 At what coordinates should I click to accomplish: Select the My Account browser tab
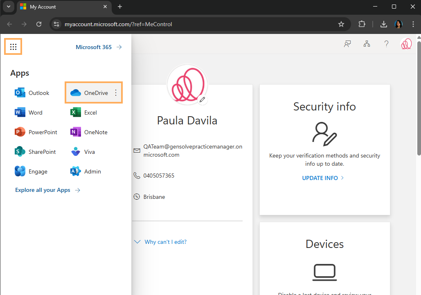tap(61, 7)
